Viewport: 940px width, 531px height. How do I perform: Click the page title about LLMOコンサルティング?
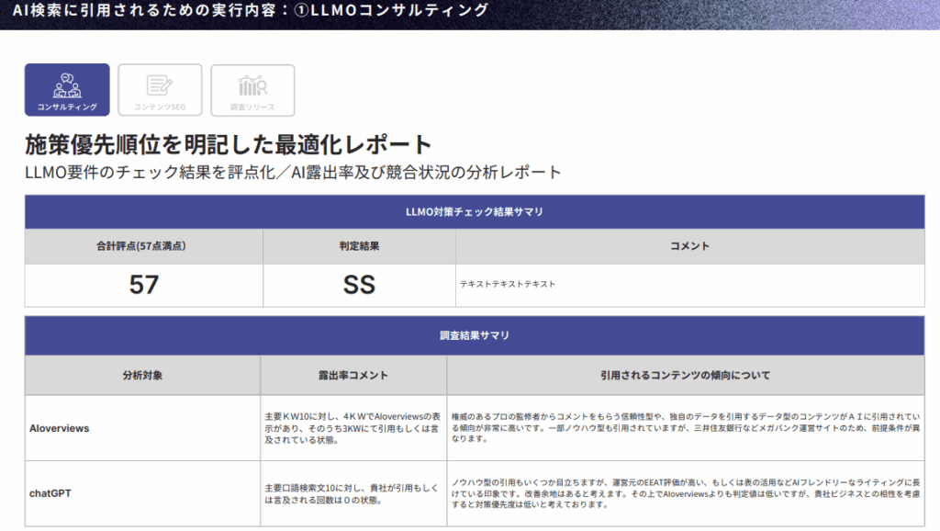[x=251, y=11]
